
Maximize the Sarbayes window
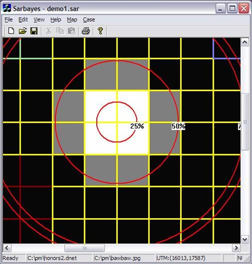click(x=232, y=8)
